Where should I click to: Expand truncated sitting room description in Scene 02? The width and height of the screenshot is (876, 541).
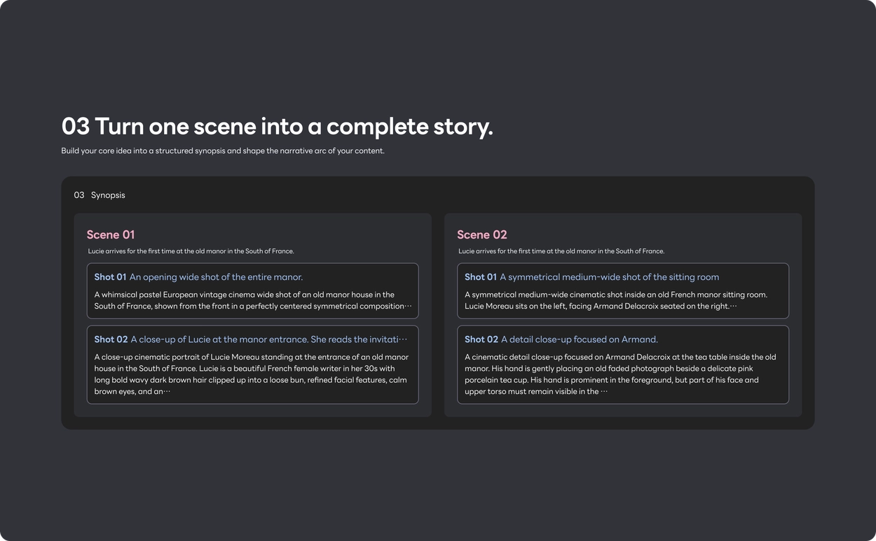[x=733, y=307]
